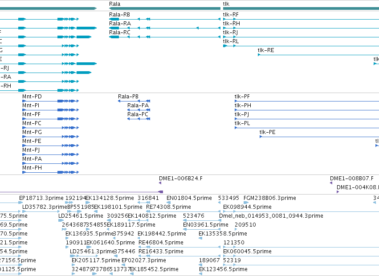Pick the tlk-RJ transcript label
Viewport: 379px width, 276px height.
230,32
